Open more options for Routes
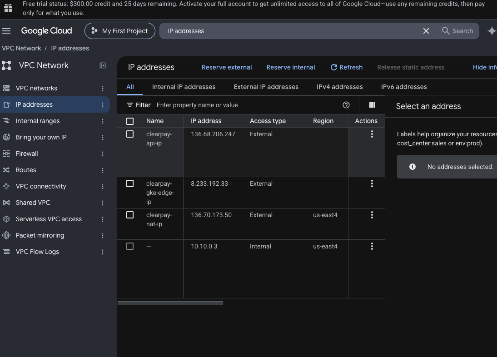The width and height of the screenshot is (497, 357). point(103,170)
